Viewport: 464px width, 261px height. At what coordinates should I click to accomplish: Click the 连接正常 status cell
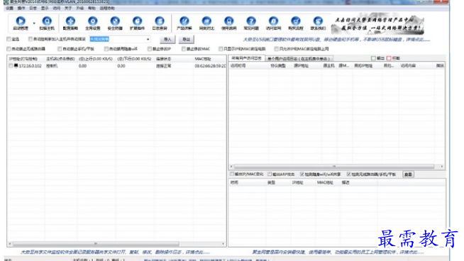coord(164,66)
